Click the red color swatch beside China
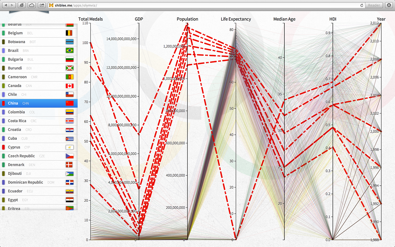Image resolution: width=395 pixels, height=247 pixels. pyautogui.click(x=3, y=103)
